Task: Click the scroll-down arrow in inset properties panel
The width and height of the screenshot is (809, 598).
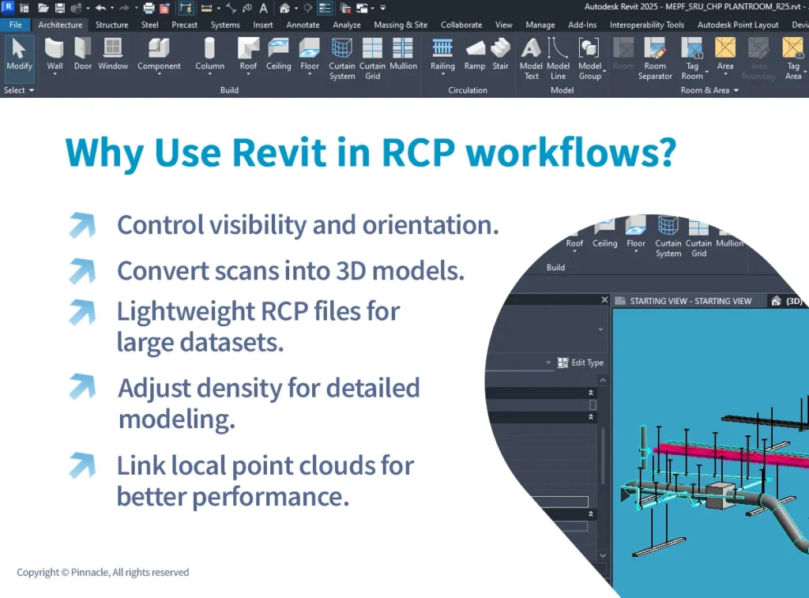Action: click(603, 555)
